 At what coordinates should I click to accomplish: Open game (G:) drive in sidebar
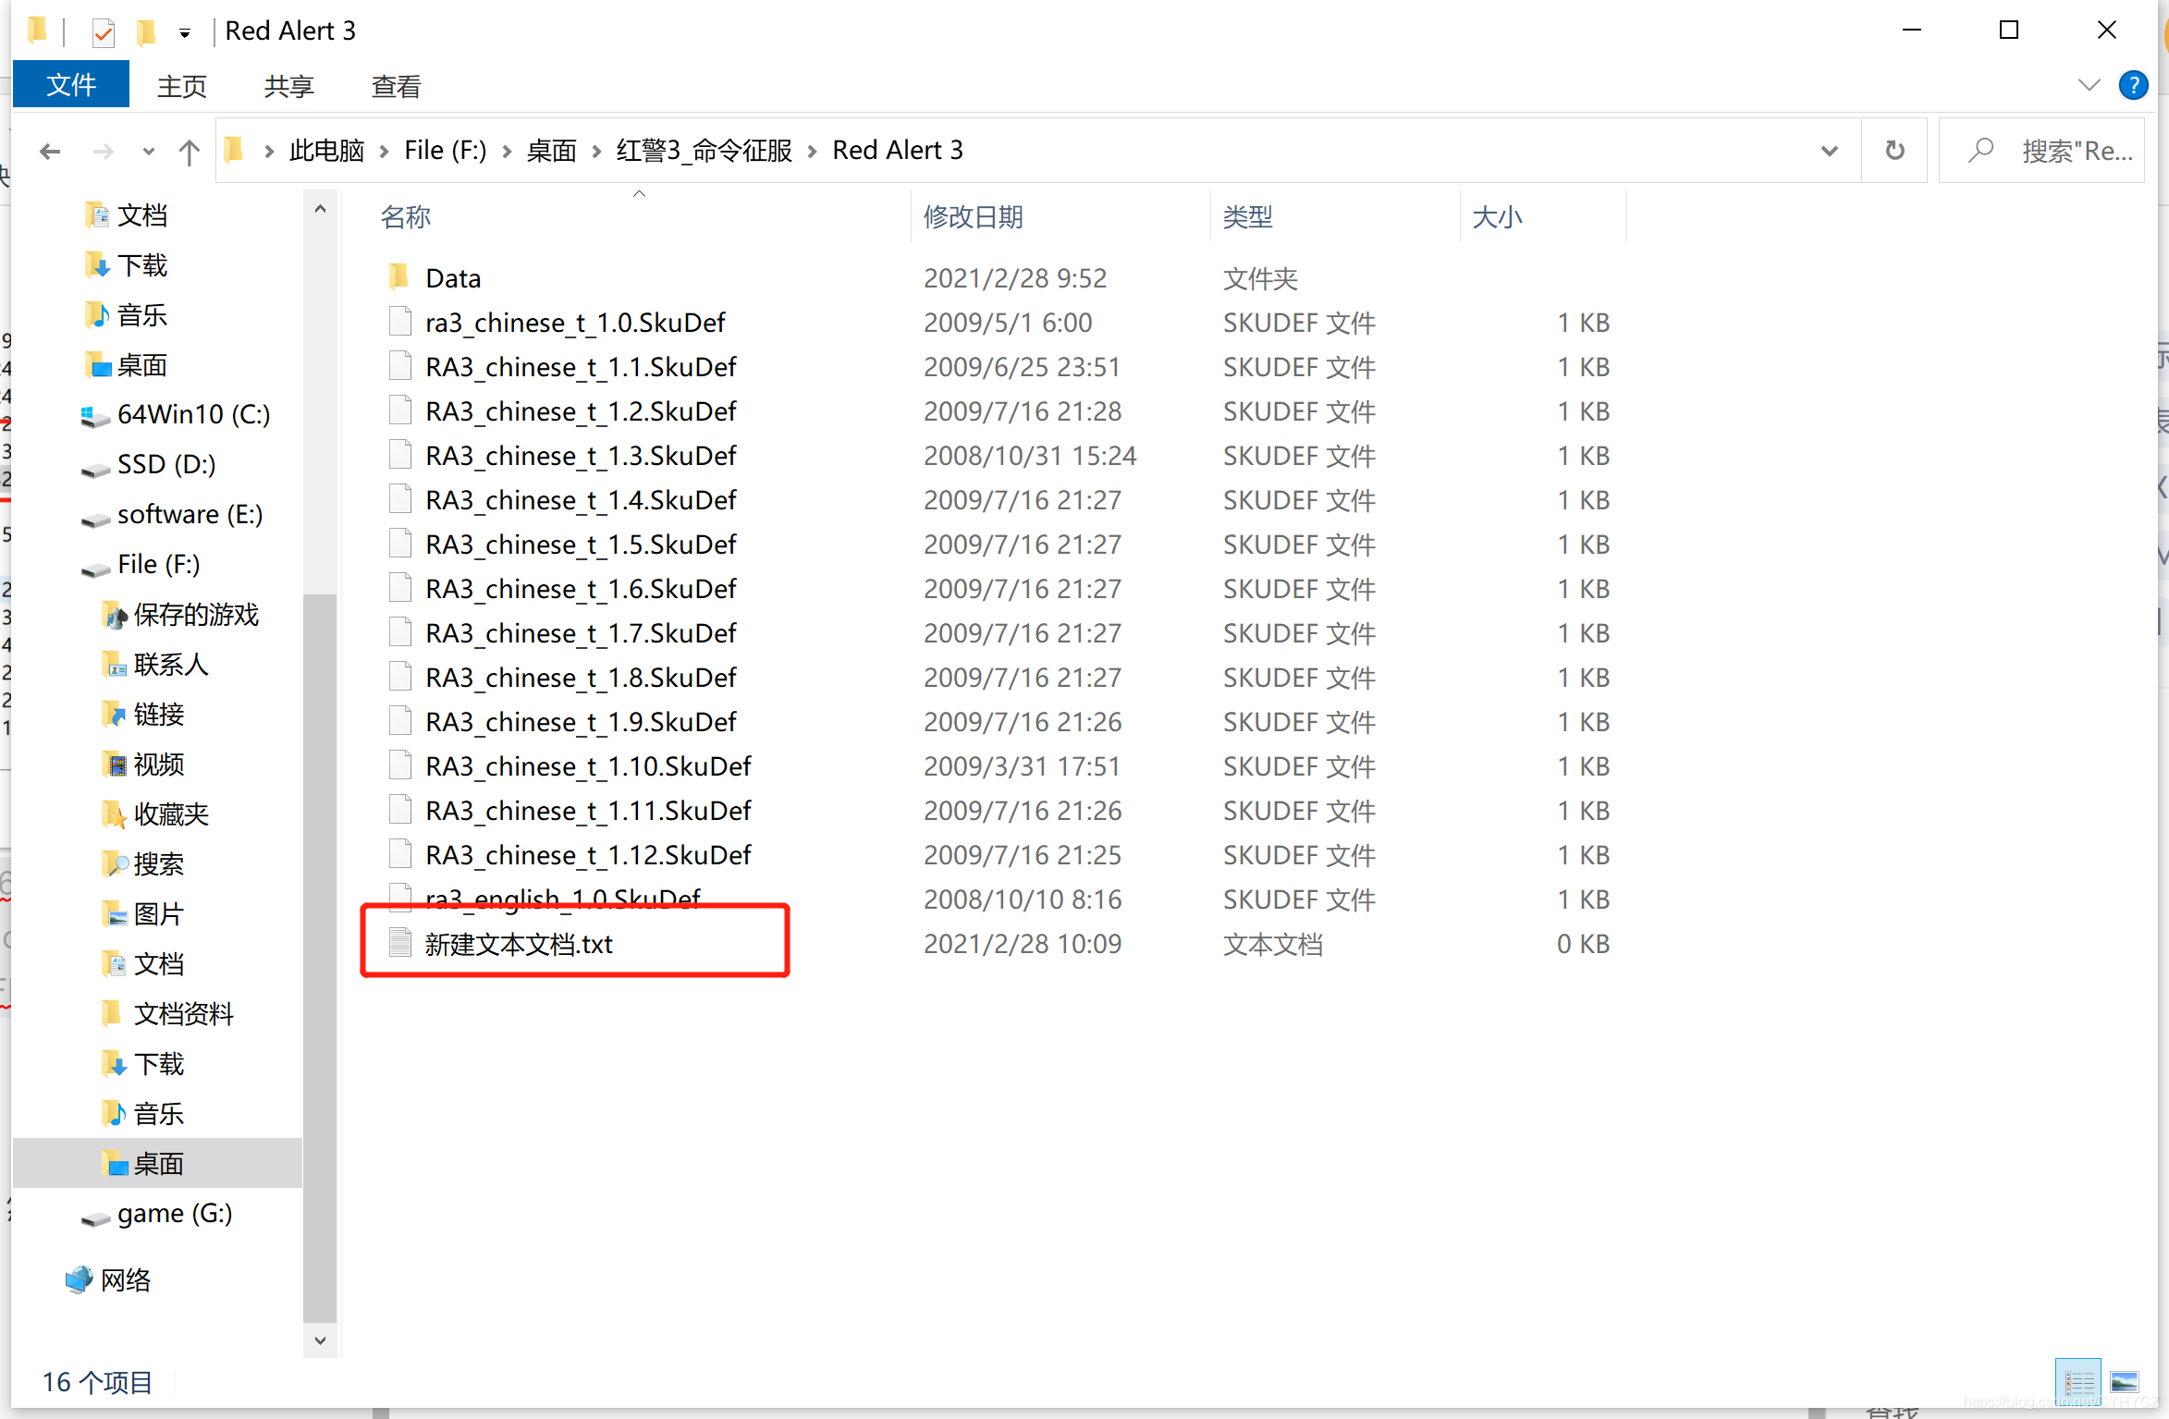174,1213
